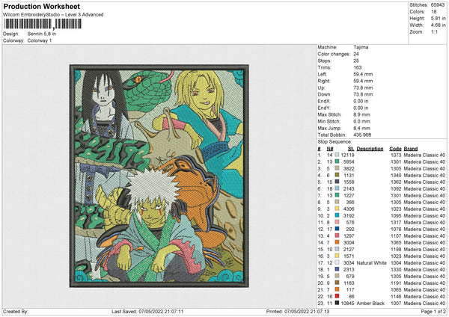
Task: Click the 'Brand' column header
Action: [411, 149]
